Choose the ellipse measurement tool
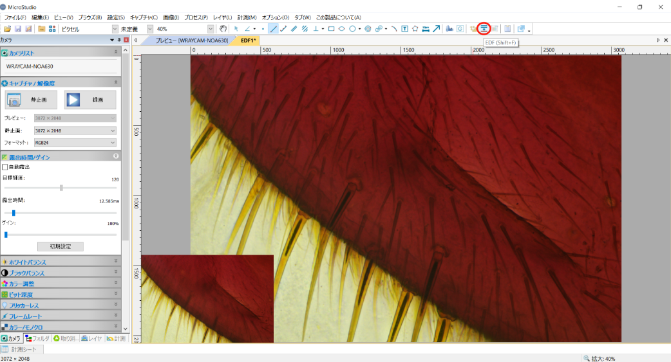This screenshot has height=362, width=671. (x=341, y=29)
